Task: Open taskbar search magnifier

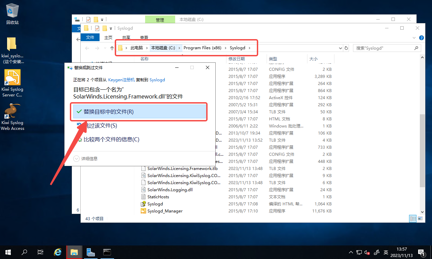Action: click(x=24, y=252)
